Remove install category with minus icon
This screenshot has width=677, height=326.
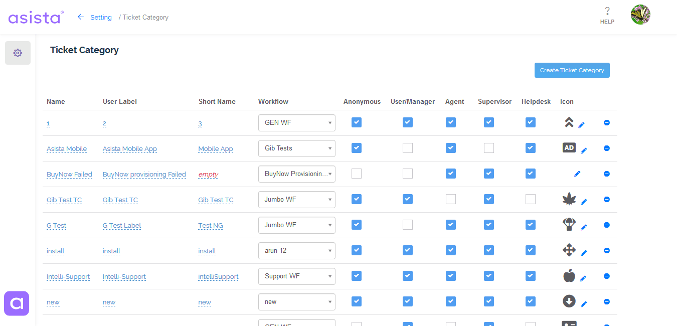[x=607, y=250]
